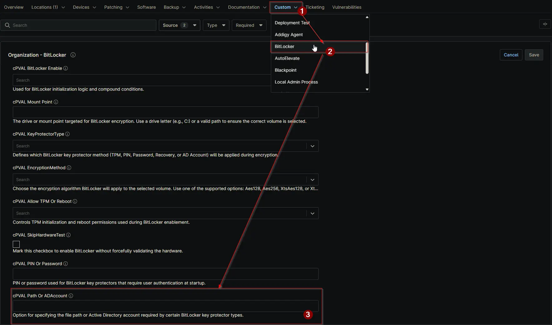This screenshot has width=552, height=325.
Task: Click info icon beside cPVAL EncryptionMethod
Action: (x=69, y=168)
